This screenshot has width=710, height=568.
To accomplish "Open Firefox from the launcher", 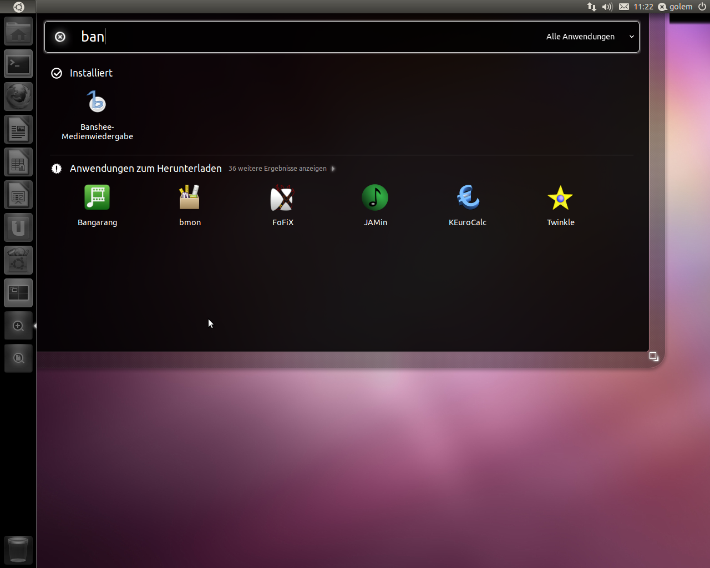I will coord(18,97).
